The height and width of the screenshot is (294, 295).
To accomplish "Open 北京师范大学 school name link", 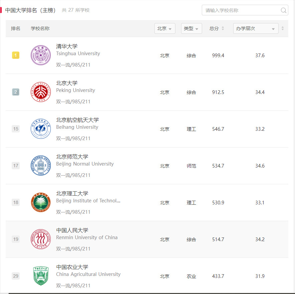I will (72, 157).
